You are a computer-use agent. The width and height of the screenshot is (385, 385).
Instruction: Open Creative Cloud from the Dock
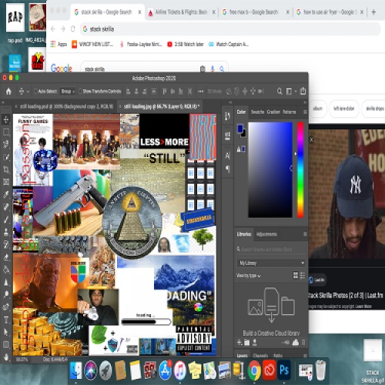pos(269,370)
